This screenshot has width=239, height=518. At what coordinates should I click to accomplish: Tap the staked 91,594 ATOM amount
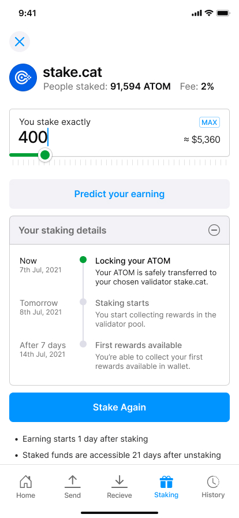click(141, 87)
